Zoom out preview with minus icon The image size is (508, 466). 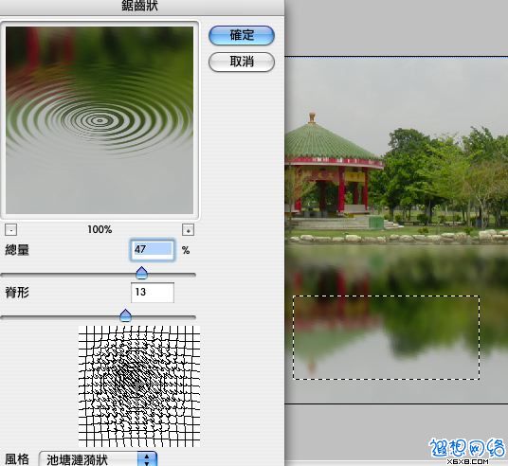click(11, 230)
